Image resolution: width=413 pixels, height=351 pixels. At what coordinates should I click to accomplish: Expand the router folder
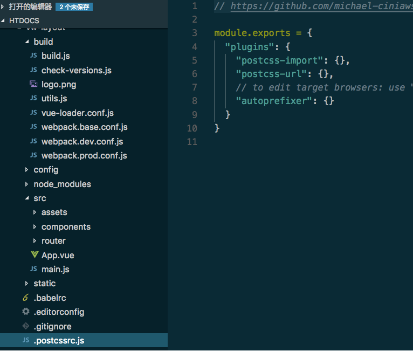point(35,240)
